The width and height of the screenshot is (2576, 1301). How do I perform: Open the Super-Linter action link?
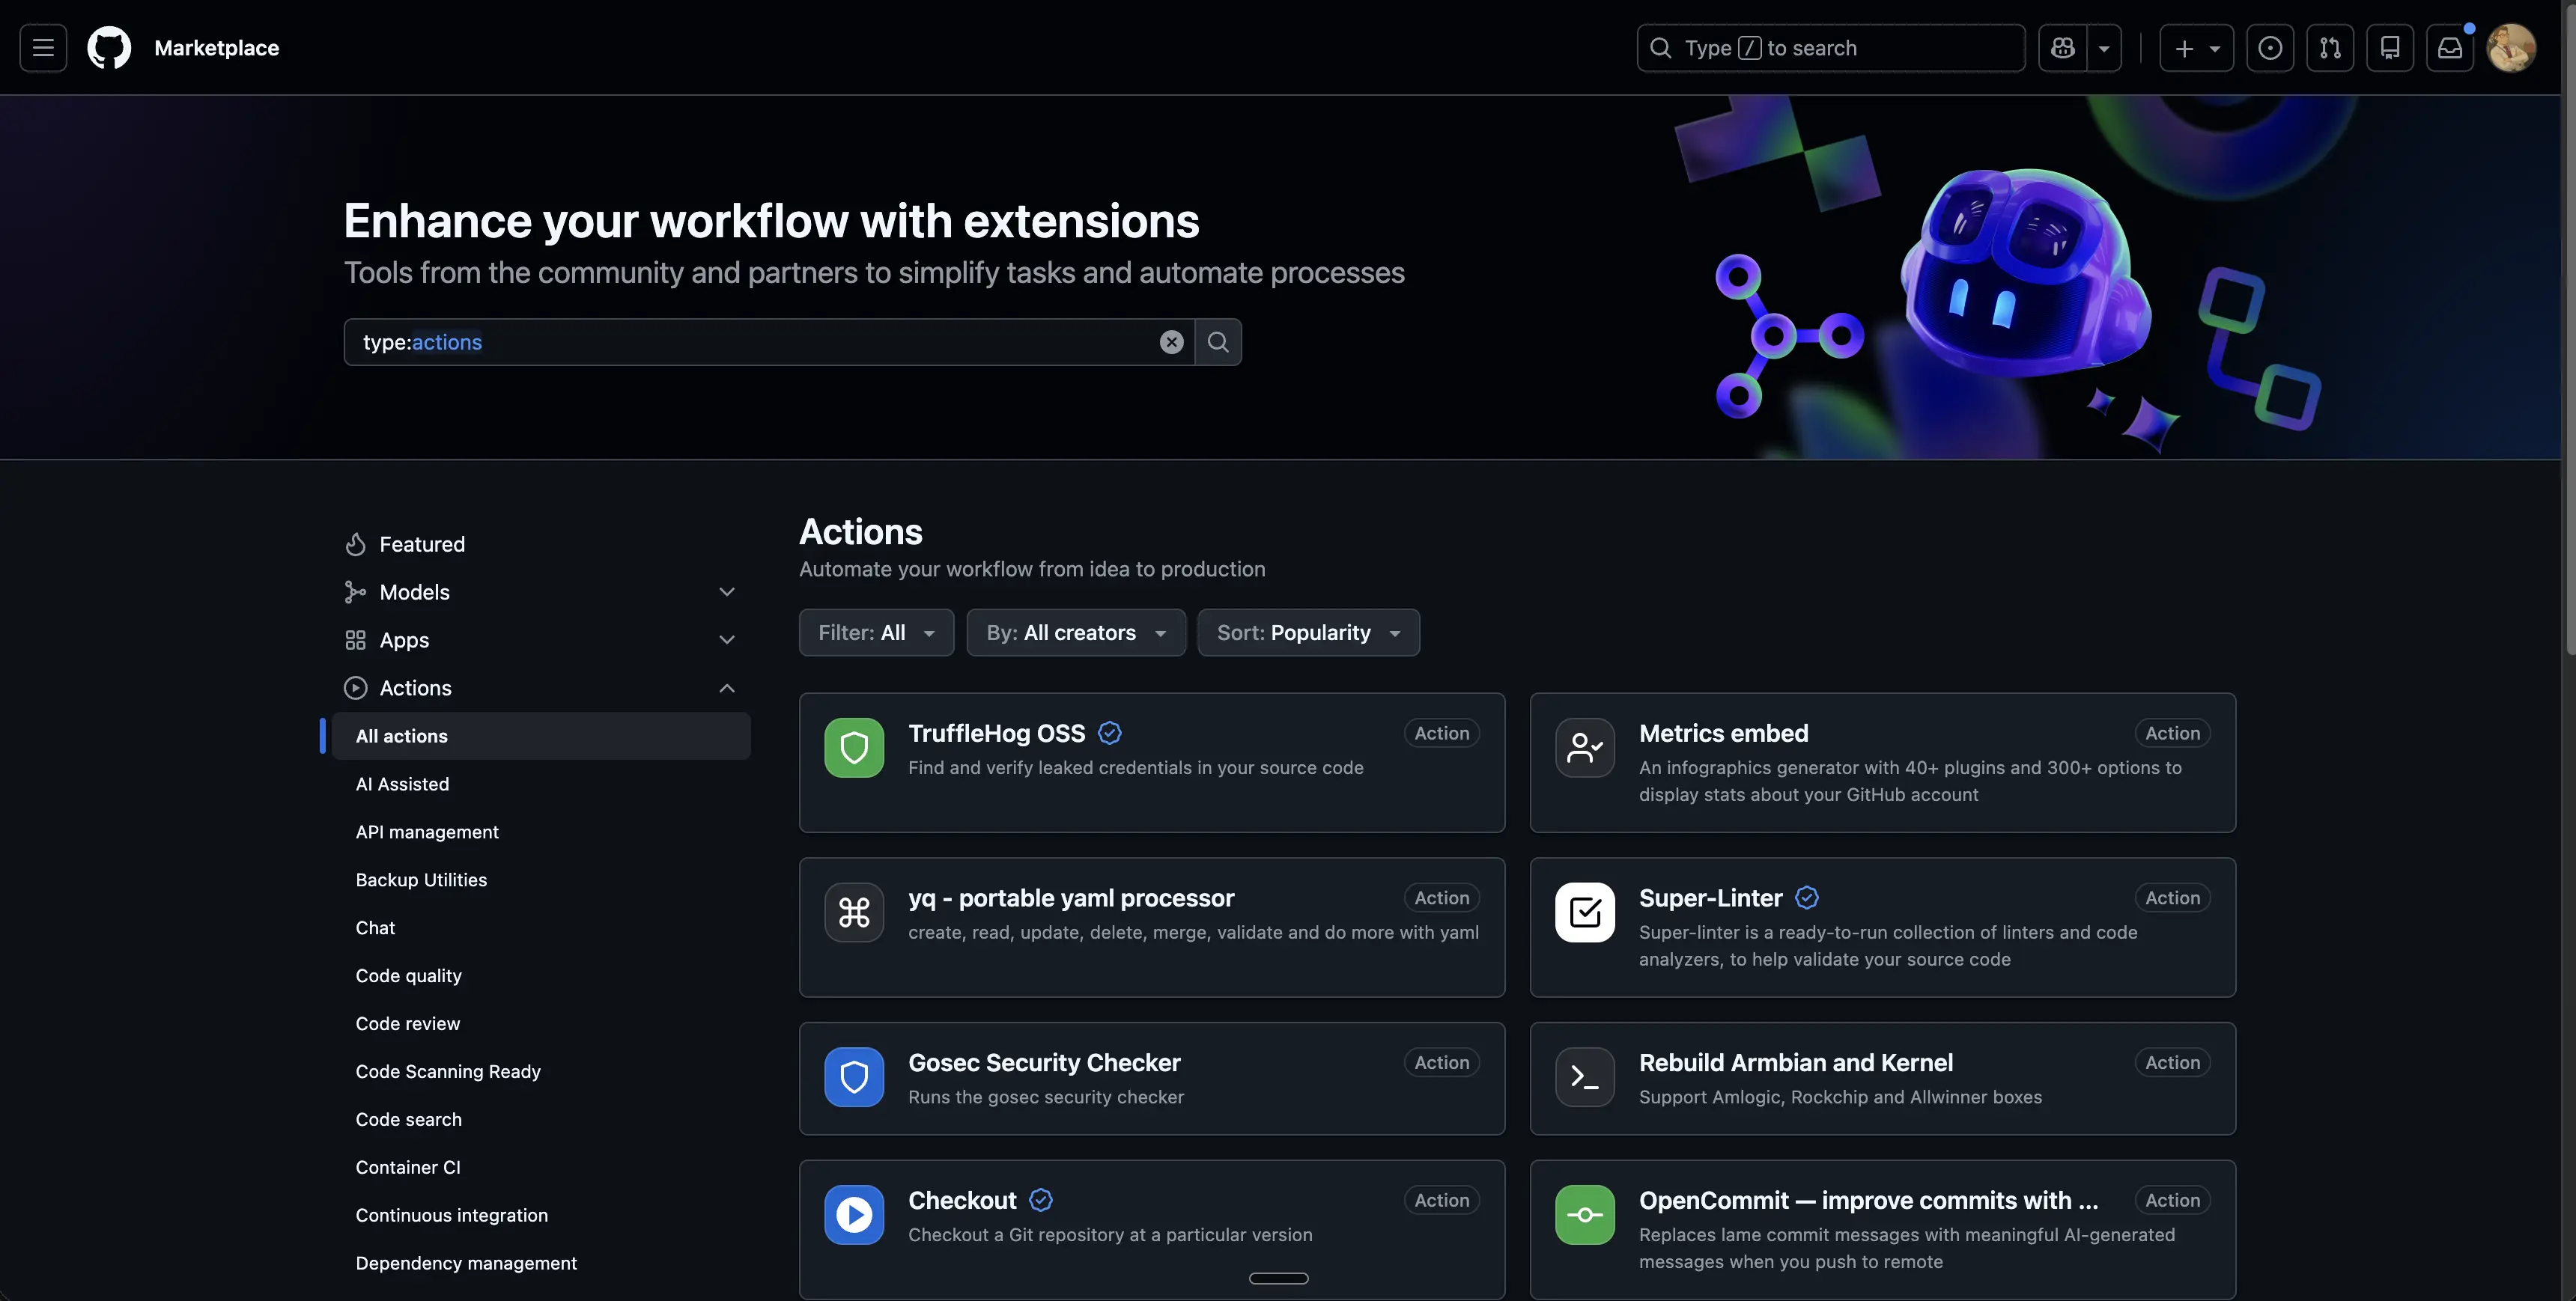point(1710,898)
